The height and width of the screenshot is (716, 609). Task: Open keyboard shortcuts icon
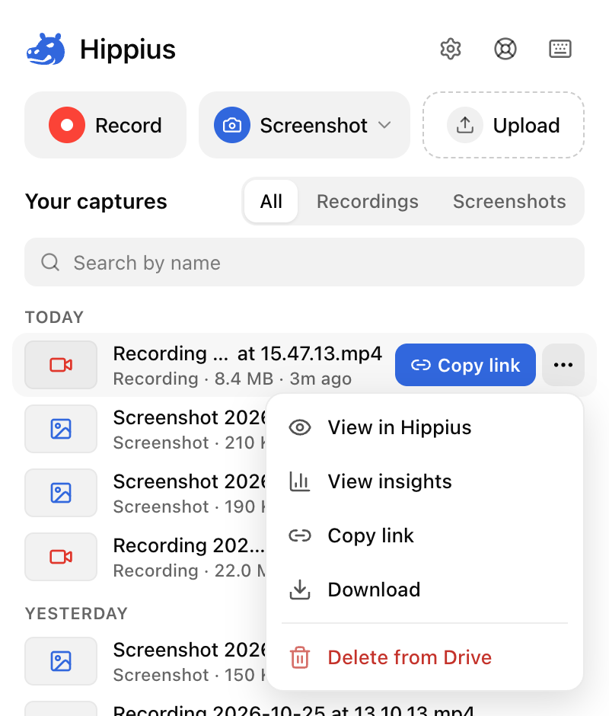560,49
